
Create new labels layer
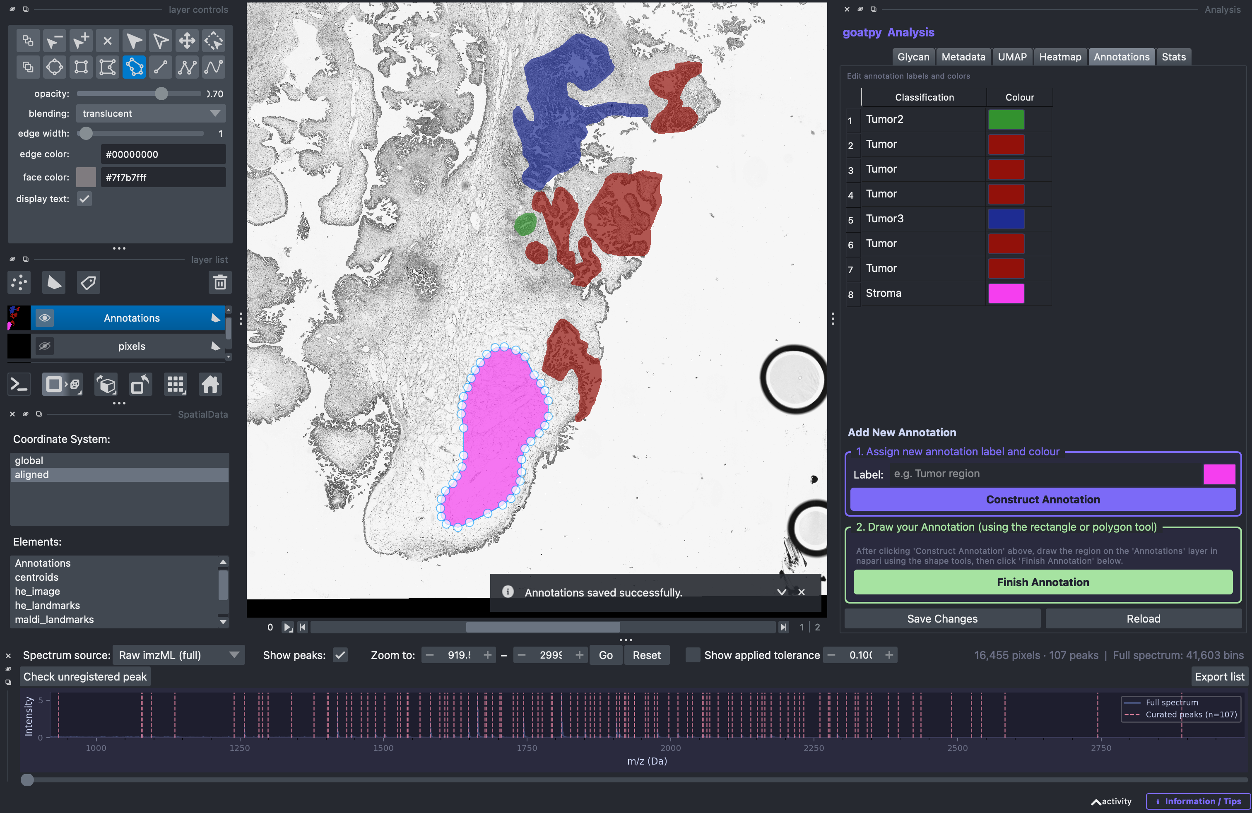(x=88, y=282)
